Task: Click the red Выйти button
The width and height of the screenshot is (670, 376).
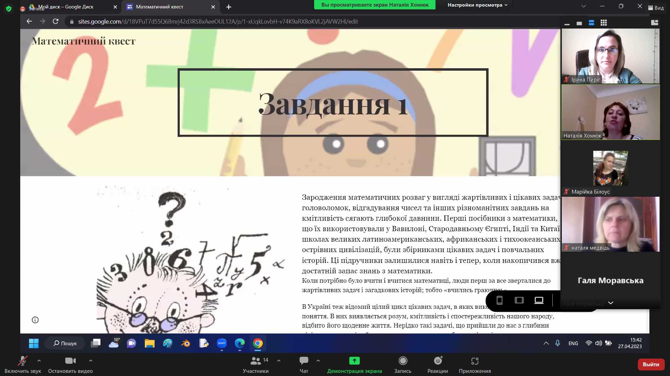Action: [x=650, y=364]
